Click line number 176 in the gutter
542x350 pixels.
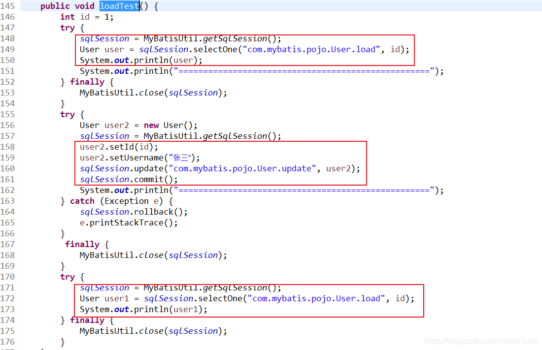tap(7, 342)
